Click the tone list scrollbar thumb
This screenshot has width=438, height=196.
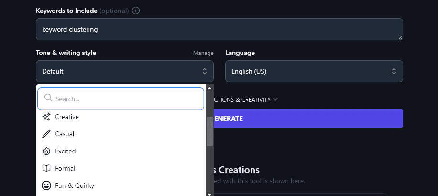pos(209,131)
